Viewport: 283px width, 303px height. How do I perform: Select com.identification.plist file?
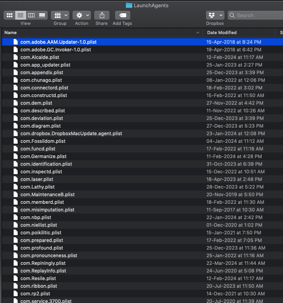tap(142, 164)
